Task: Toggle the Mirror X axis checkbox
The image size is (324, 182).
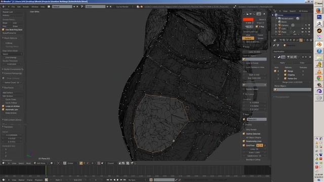Action: point(275,71)
